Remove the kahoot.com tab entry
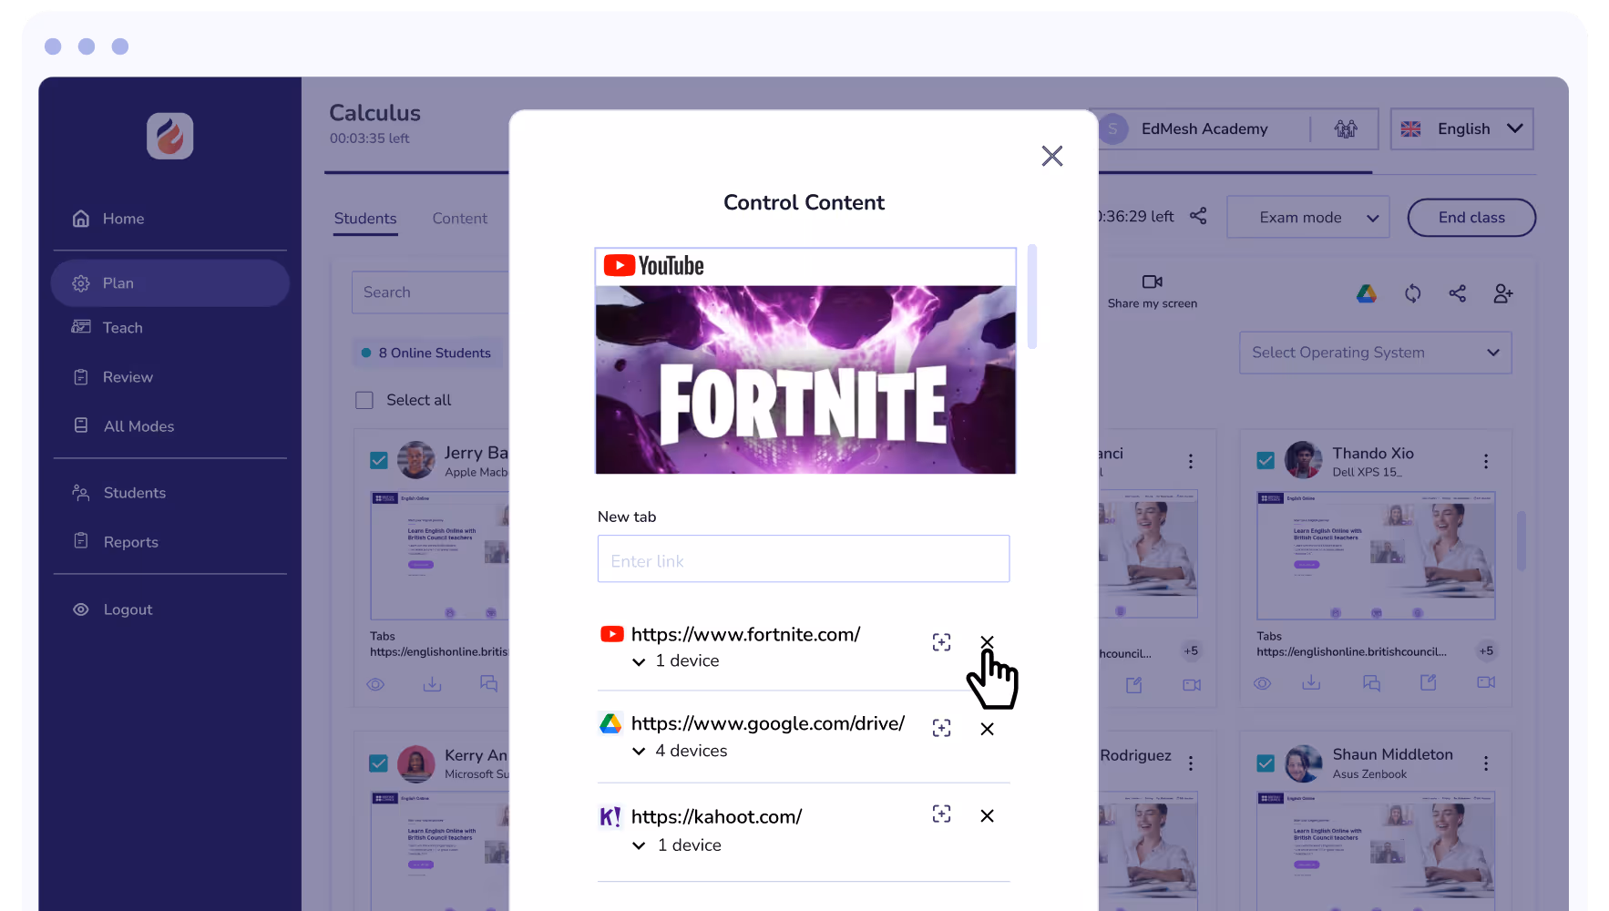Screen dimensions: 1609x911 pos(987,815)
